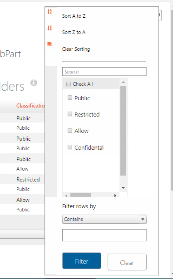Select the Allow checkbox
The width and height of the screenshot is (173, 279).
[70, 131]
